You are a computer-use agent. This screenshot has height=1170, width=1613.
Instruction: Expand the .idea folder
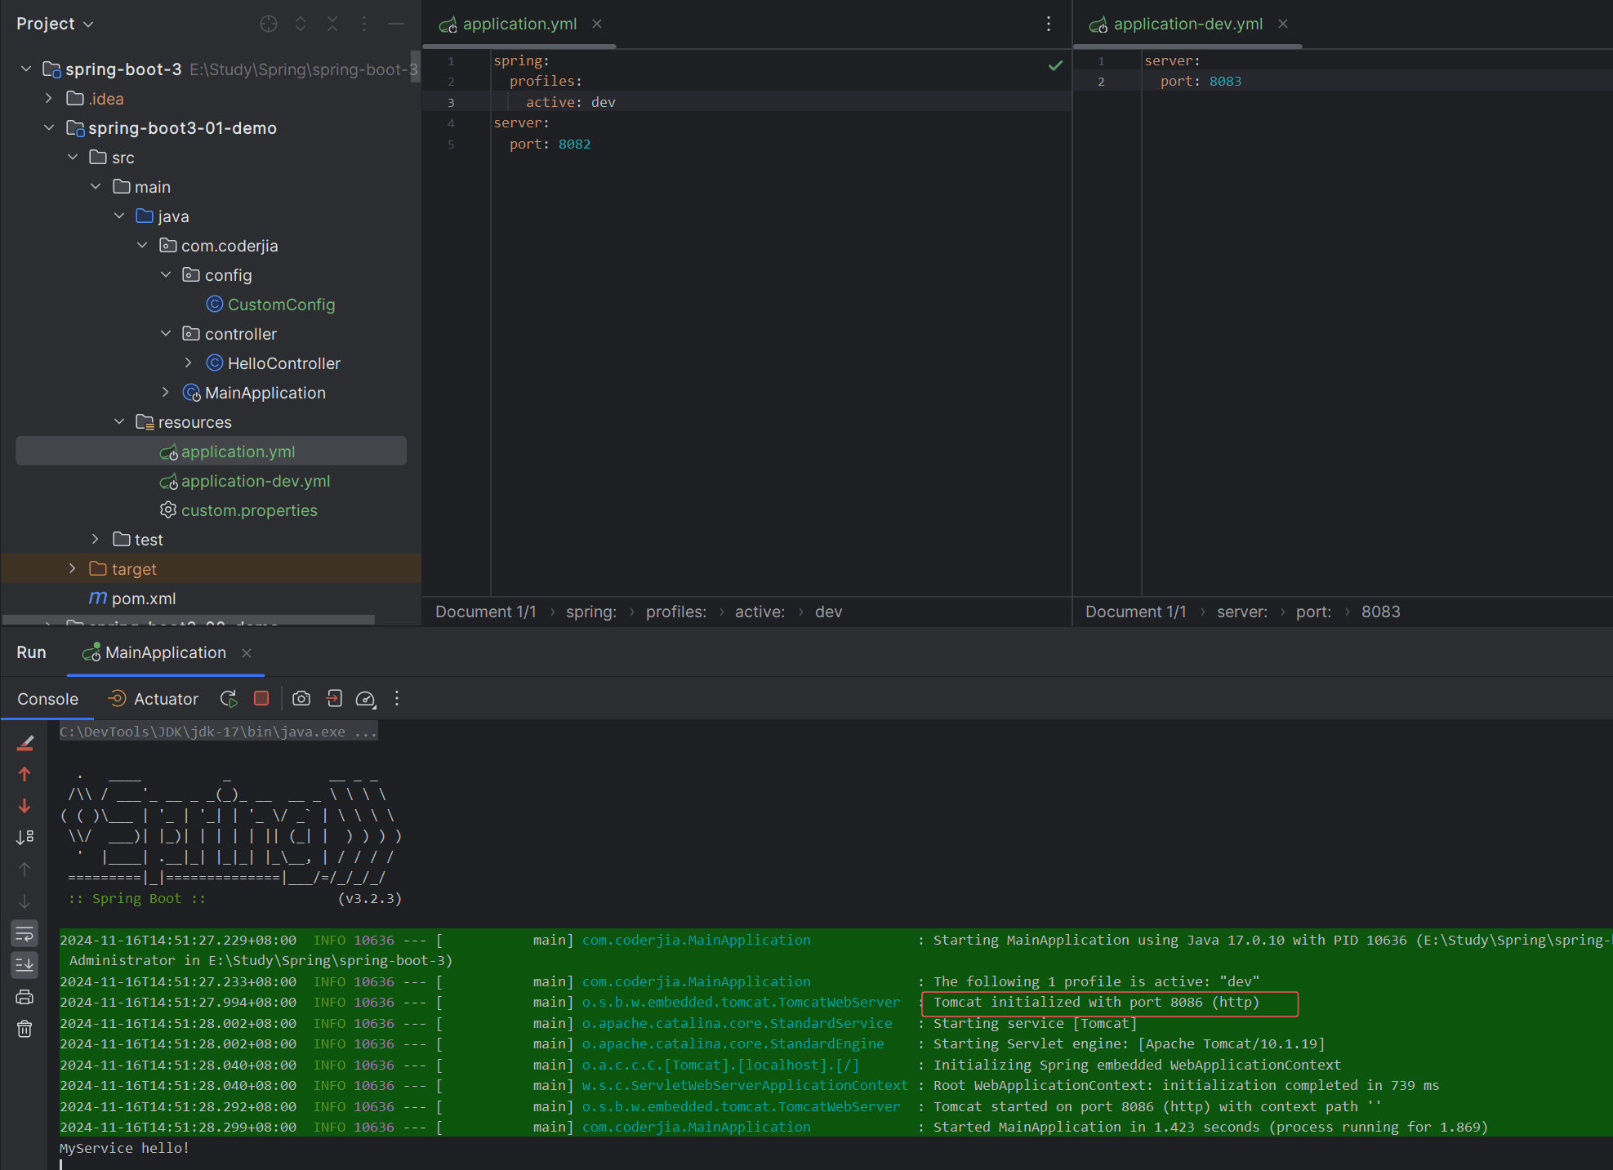49,99
